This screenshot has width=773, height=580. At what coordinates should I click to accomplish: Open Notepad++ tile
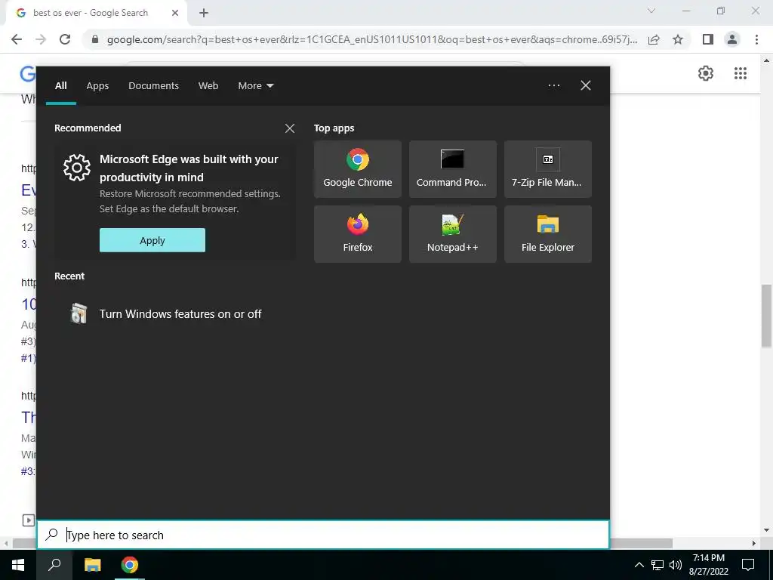pos(453,234)
